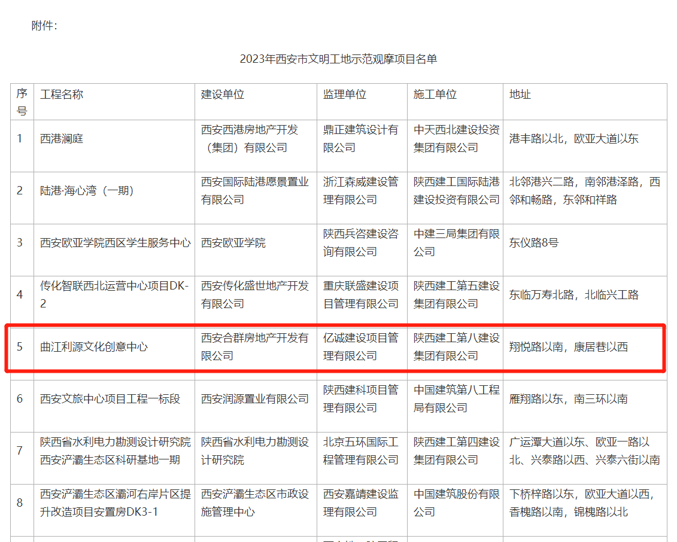Select 西安文旅中心项目工程一标段 cell

point(110,399)
